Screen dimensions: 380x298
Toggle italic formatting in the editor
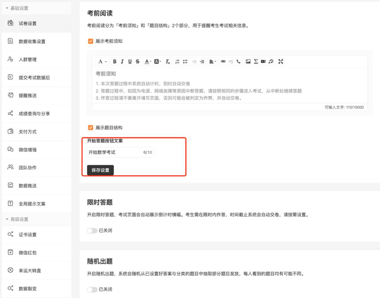[122, 61]
